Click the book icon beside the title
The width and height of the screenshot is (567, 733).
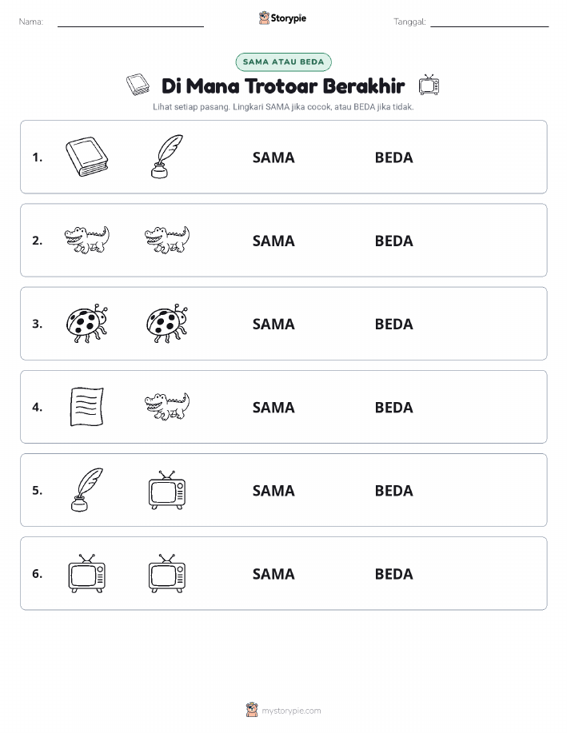[x=138, y=85]
